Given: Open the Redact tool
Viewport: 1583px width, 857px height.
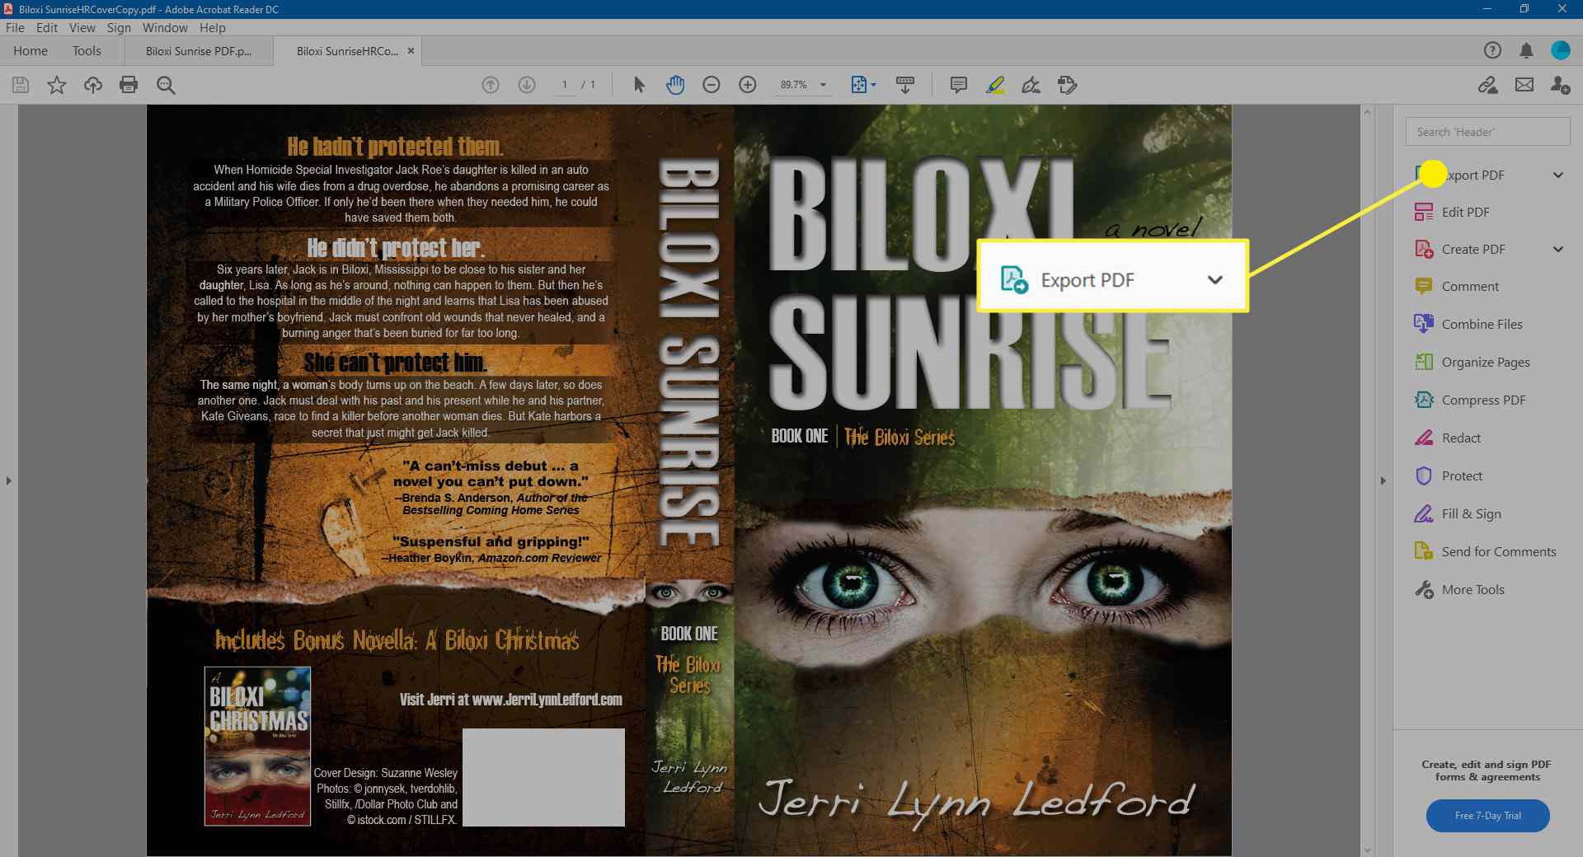Looking at the screenshot, I should click(x=1448, y=438).
